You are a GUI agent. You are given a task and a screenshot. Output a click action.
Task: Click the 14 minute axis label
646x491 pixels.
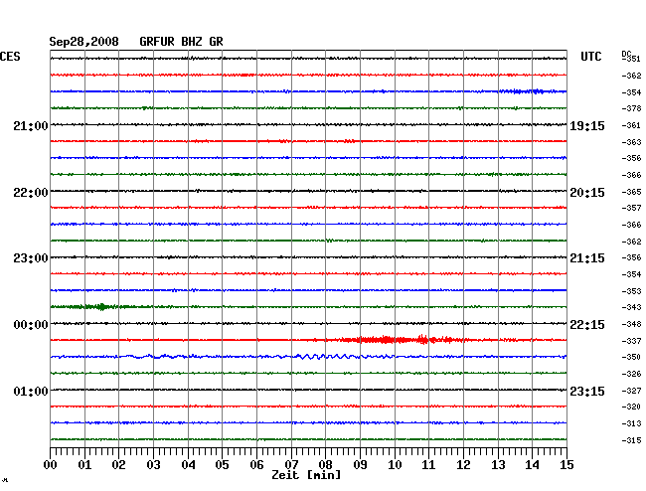[x=532, y=464]
